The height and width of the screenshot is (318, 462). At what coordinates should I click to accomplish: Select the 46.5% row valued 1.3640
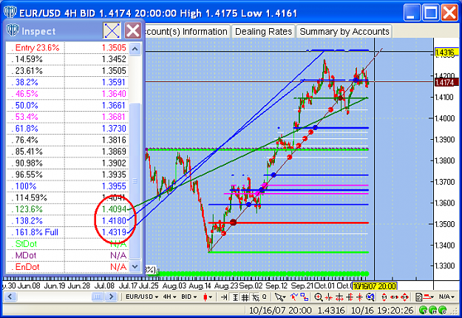(67, 94)
